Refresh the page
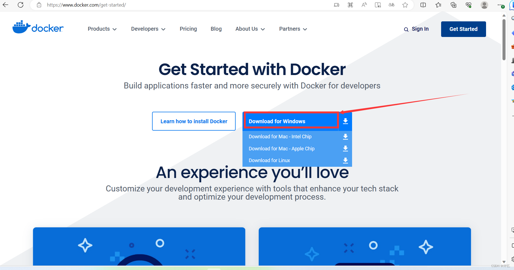Screen dimensions: 514x270 click(x=21, y=5)
